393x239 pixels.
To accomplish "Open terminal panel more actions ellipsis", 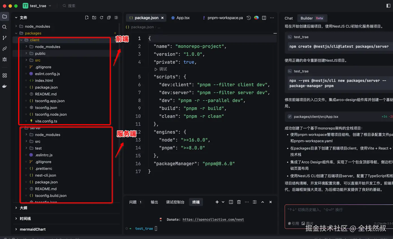I will 247,202.
